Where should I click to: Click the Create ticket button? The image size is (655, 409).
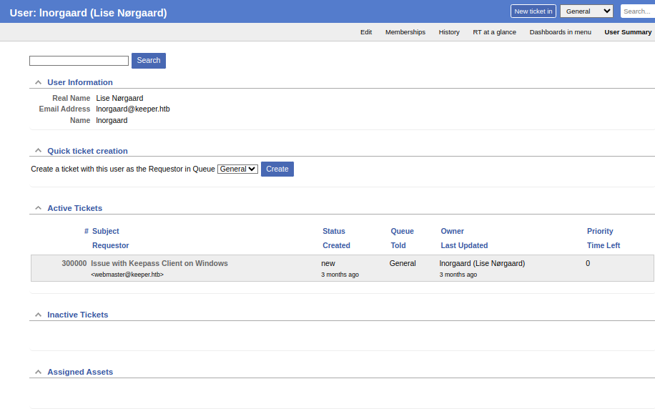[277, 169]
